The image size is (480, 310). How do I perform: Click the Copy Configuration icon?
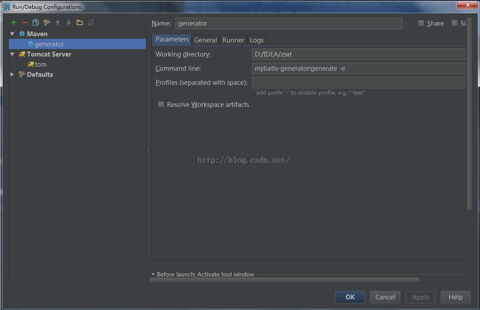point(36,23)
